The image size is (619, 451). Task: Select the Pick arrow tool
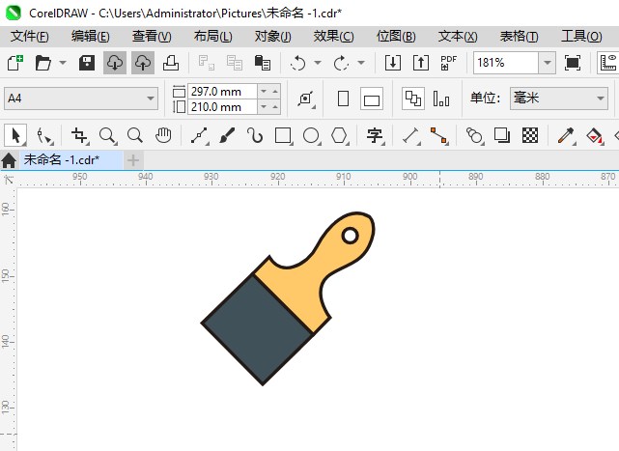pos(15,136)
